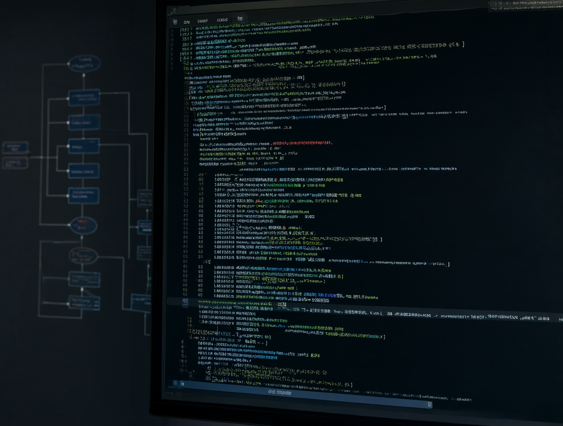Select the highlighted active tab in the editor's tab bar
Screen dimensions: 563x426
(240, 19)
